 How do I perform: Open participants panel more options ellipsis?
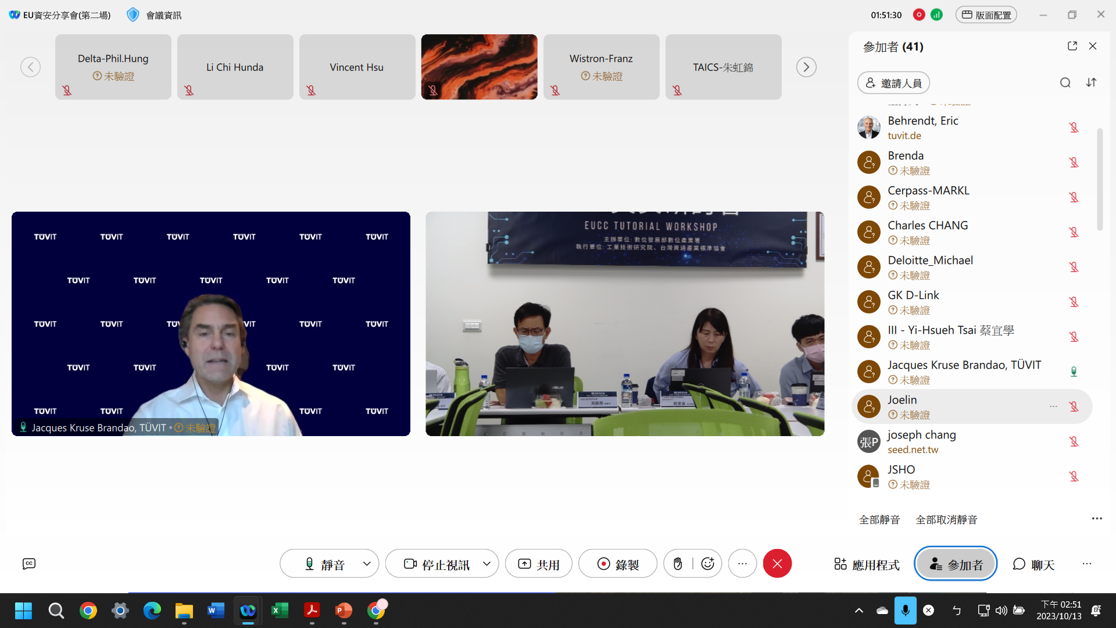pos(1097,519)
